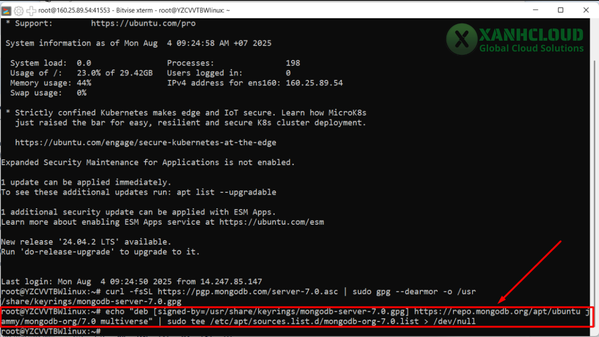The height and width of the screenshot is (337, 599).
Task: Minimize the Bitvise xterm window
Action: coord(535,10)
